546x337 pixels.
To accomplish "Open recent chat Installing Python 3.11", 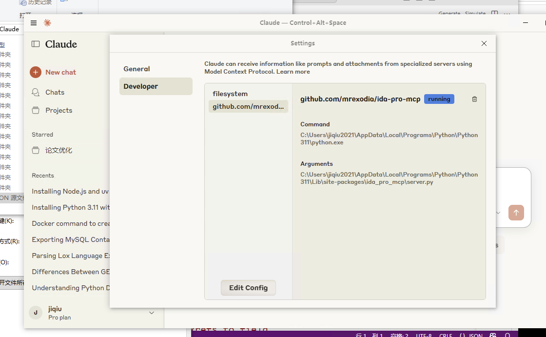I will tap(70, 207).
